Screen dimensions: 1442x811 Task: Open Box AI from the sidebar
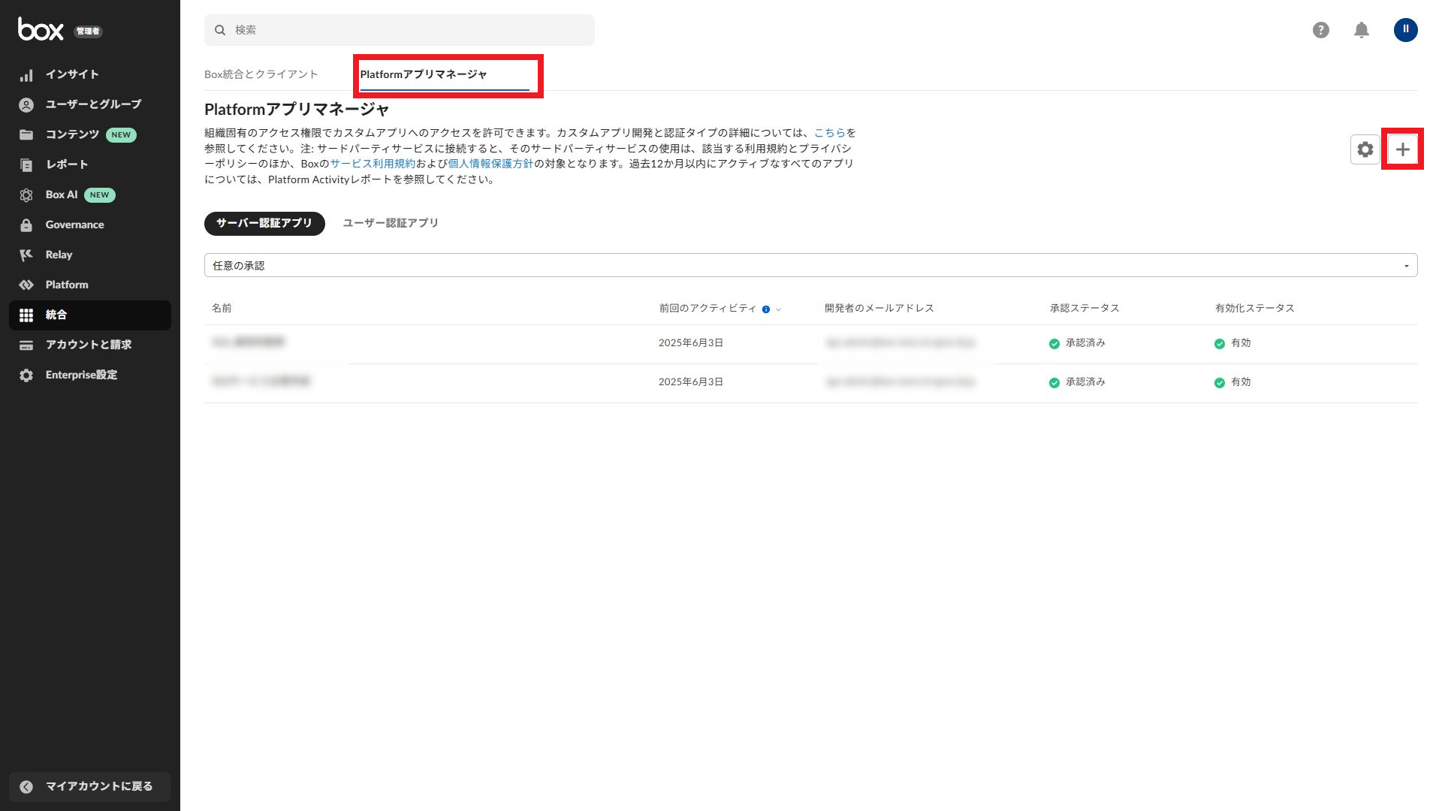pyautogui.click(x=62, y=194)
